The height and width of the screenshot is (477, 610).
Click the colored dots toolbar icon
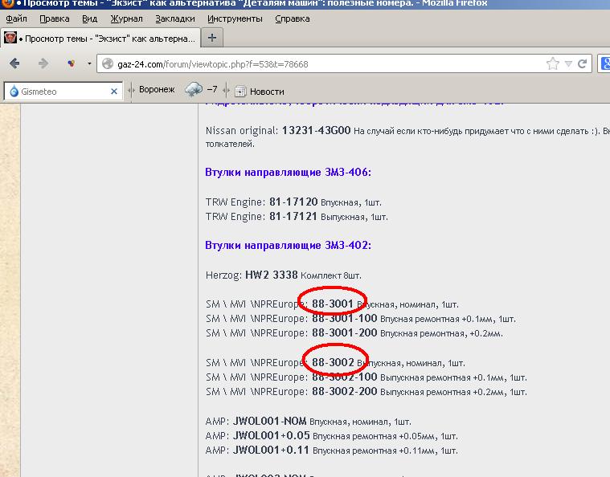[x=72, y=63]
